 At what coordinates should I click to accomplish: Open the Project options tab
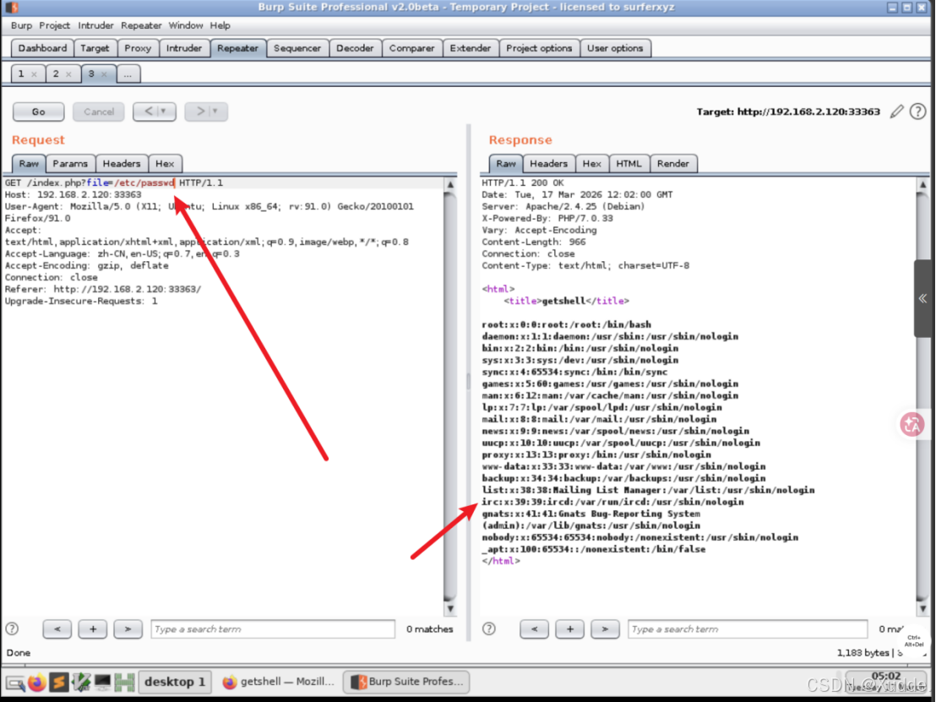[x=539, y=48]
